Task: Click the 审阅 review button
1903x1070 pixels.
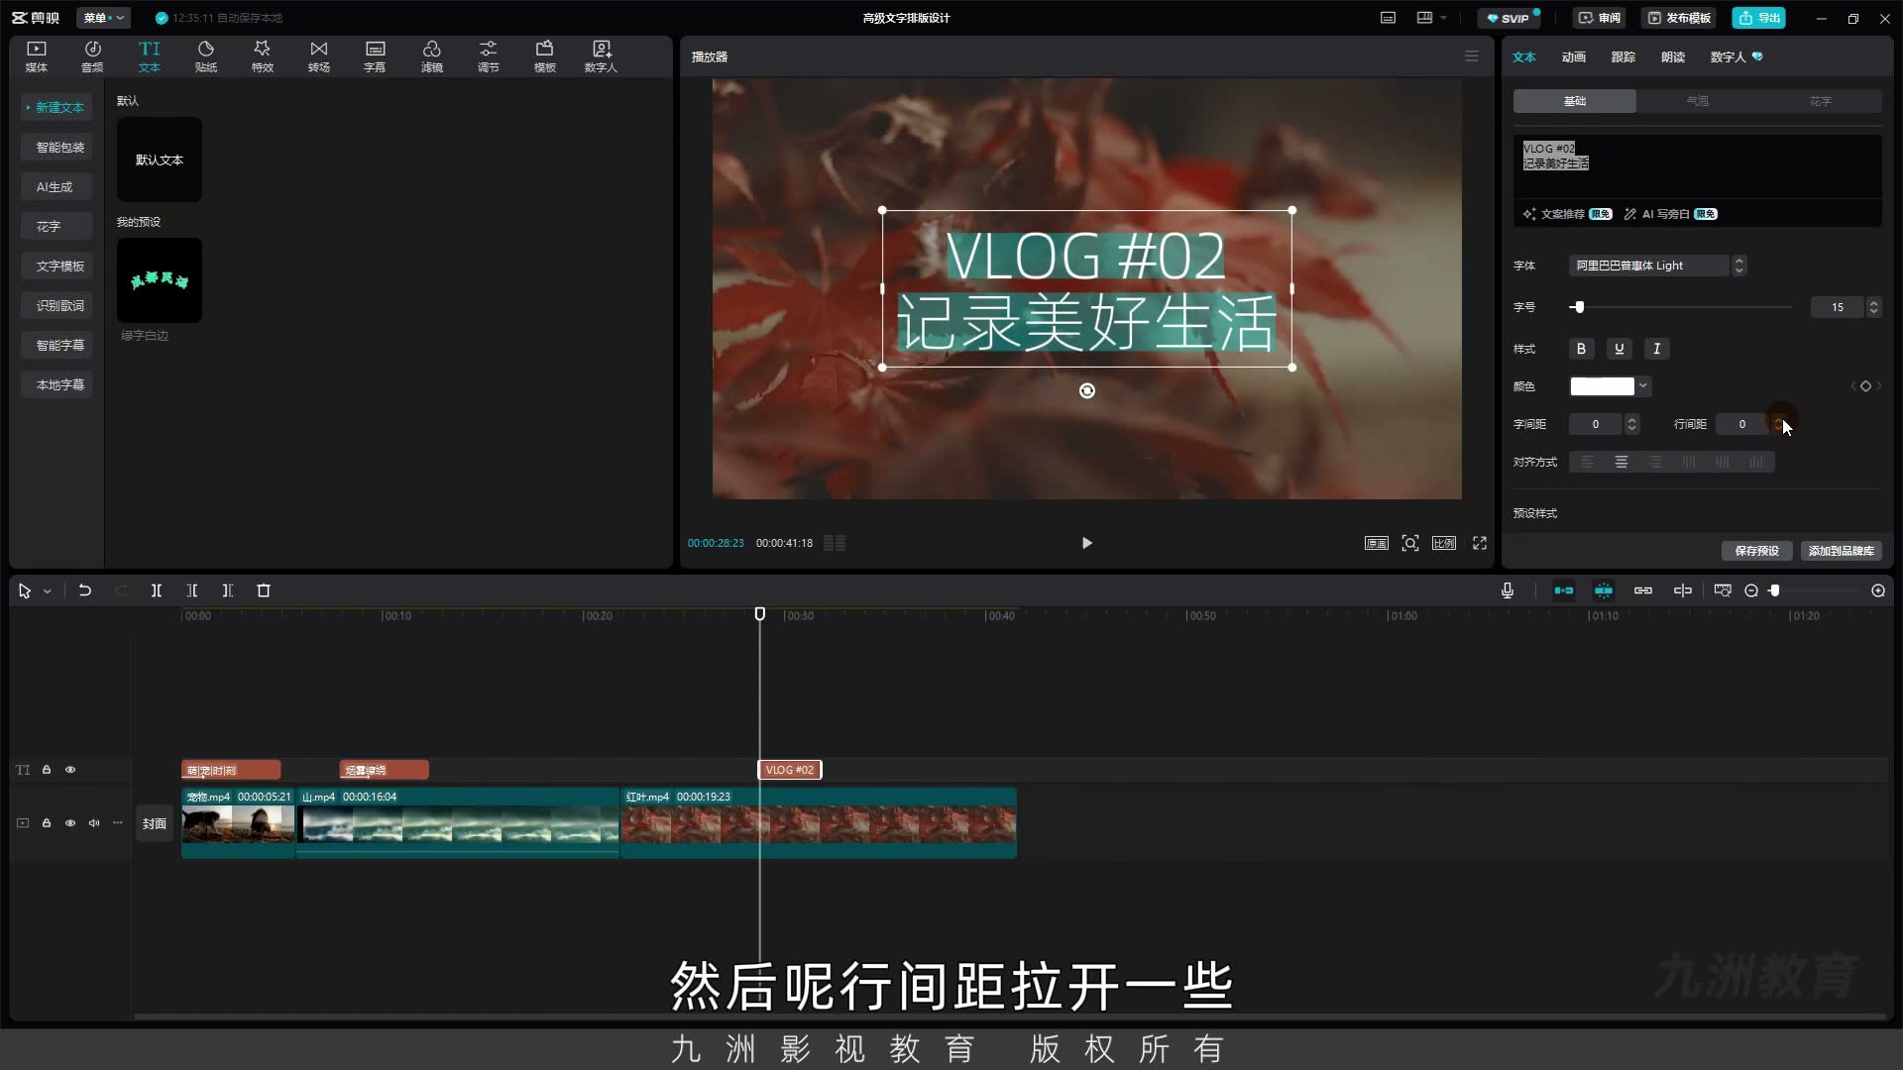Action: [x=1600, y=18]
